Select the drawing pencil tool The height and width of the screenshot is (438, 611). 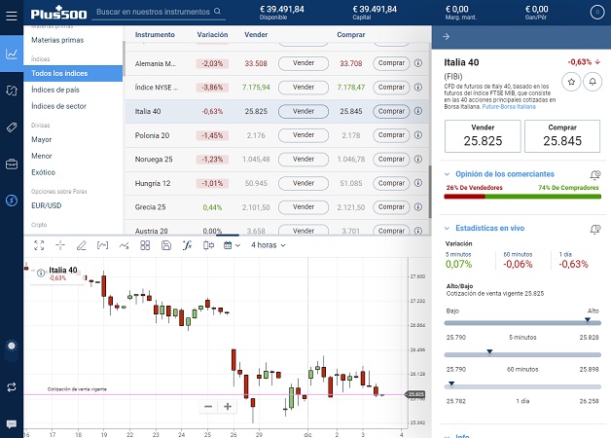[x=82, y=245]
